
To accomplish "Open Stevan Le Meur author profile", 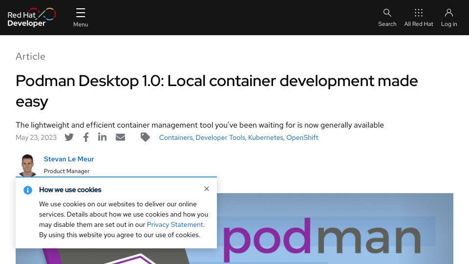I will 69,159.
